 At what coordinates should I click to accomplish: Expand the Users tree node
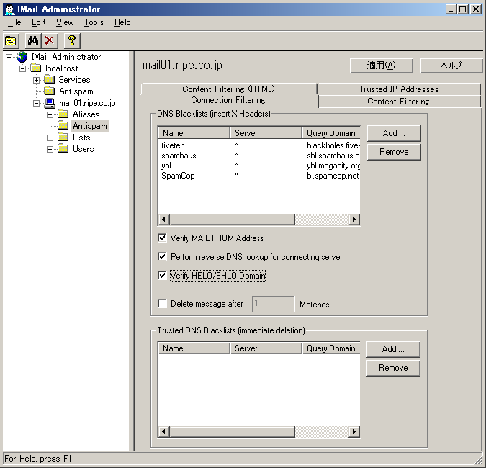50,149
